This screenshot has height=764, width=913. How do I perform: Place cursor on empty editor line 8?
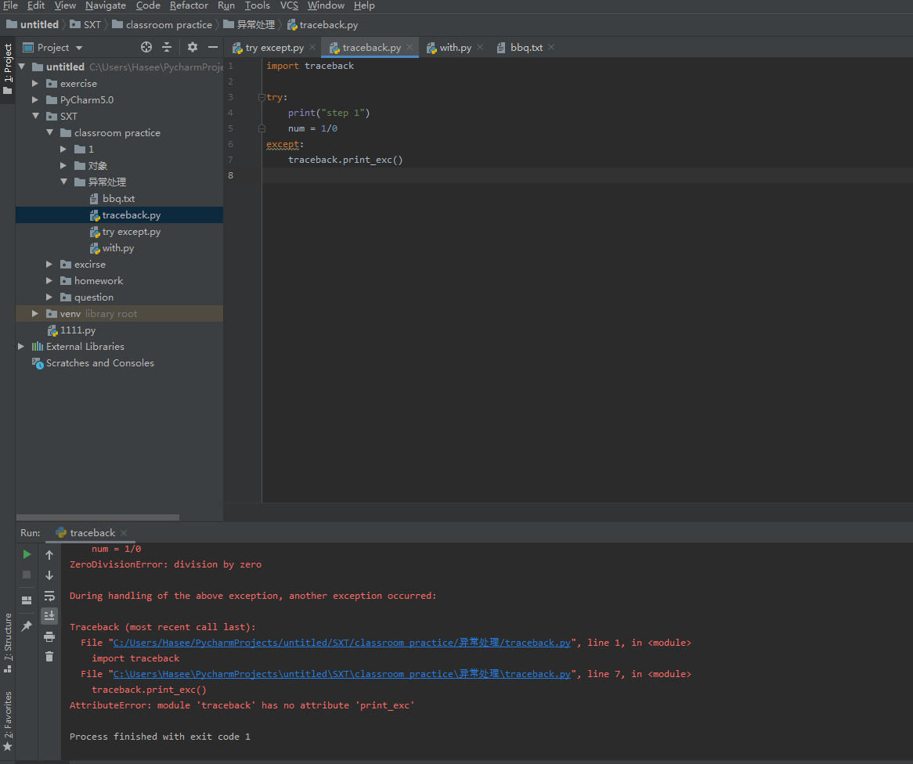(587, 175)
